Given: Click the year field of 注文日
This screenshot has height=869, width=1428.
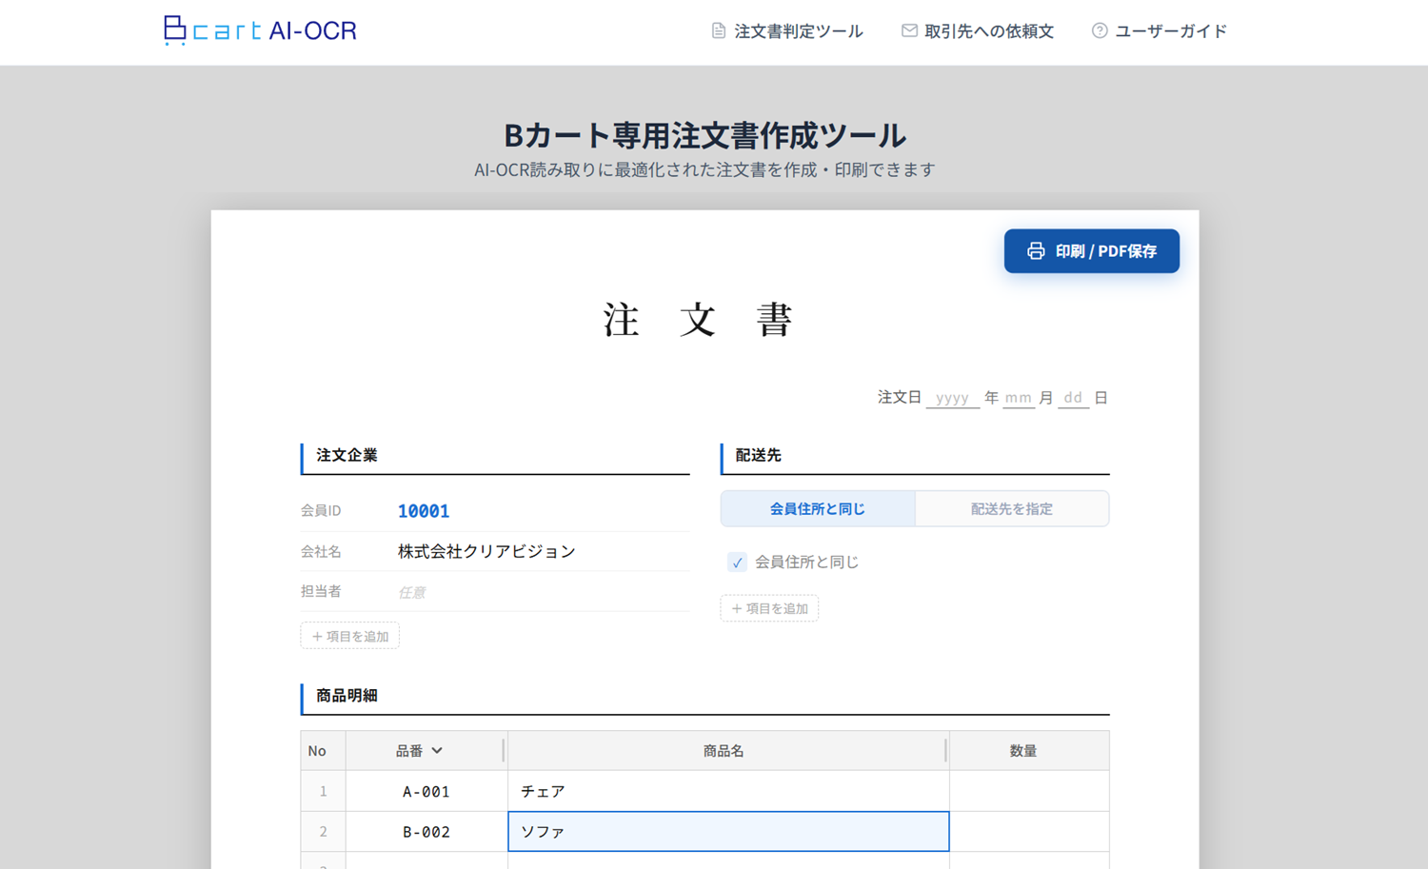Looking at the screenshot, I should pos(952,398).
